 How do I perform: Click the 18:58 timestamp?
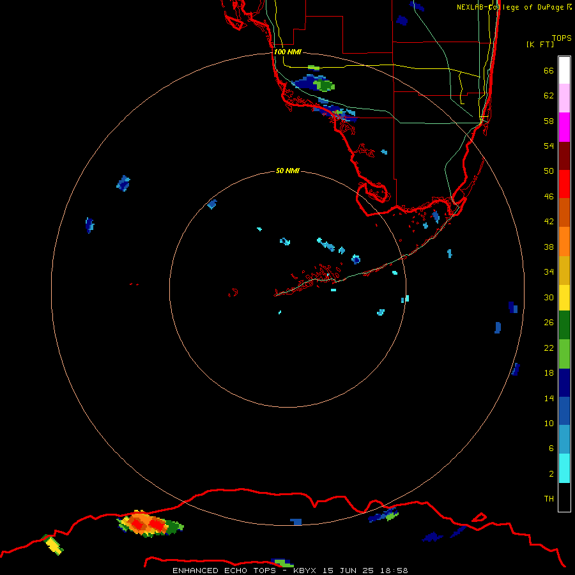point(394,571)
